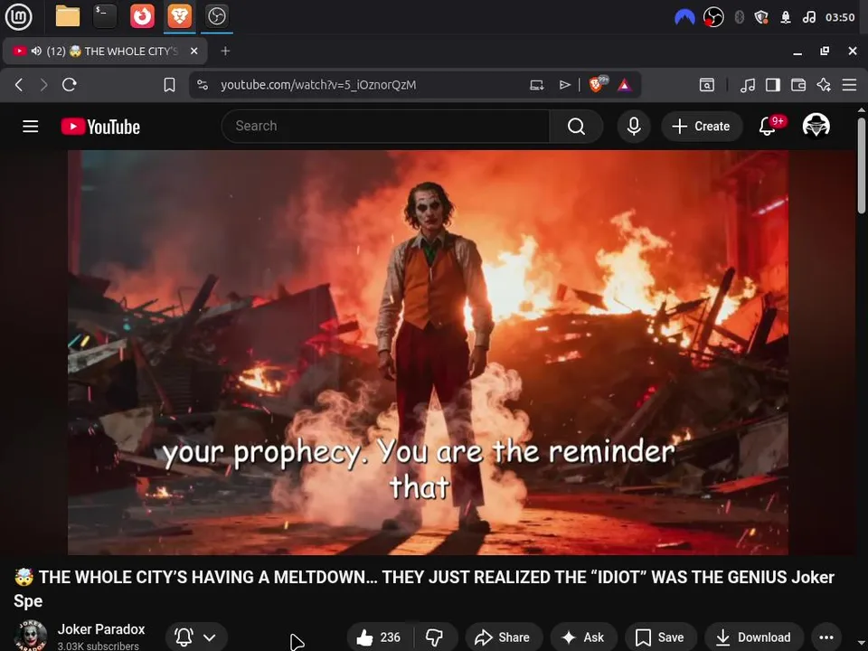The width and height of the screenshot is (868, 651).
Task: Select the THE WHOLE CITY'S tab
Action: pos(105,51)
